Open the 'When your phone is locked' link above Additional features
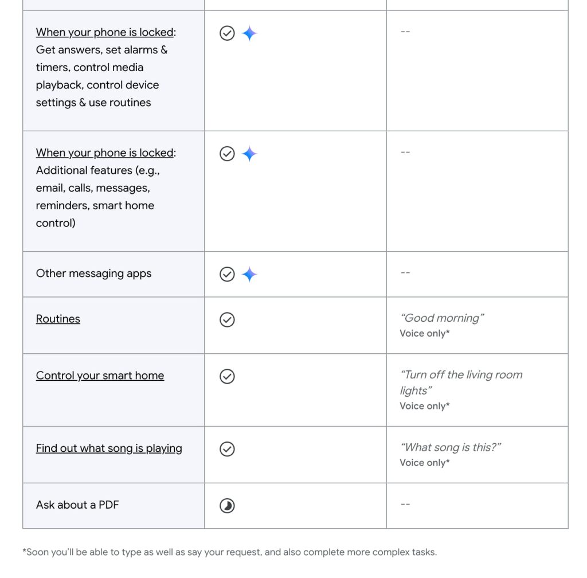The height and width of the screenshot is (578, 587). click(105, 153)
